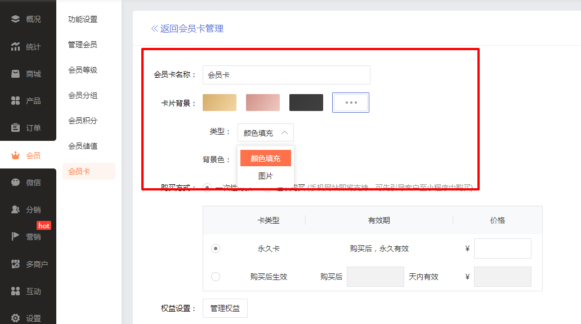This screenshot has width=581, height=324.
Task: Select the 商城 mall icon
Action: (x=16, y=74)
